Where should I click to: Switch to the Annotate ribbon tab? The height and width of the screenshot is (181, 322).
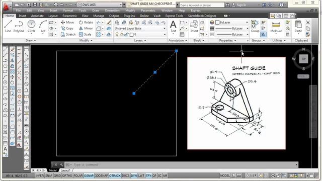(37, 16)
